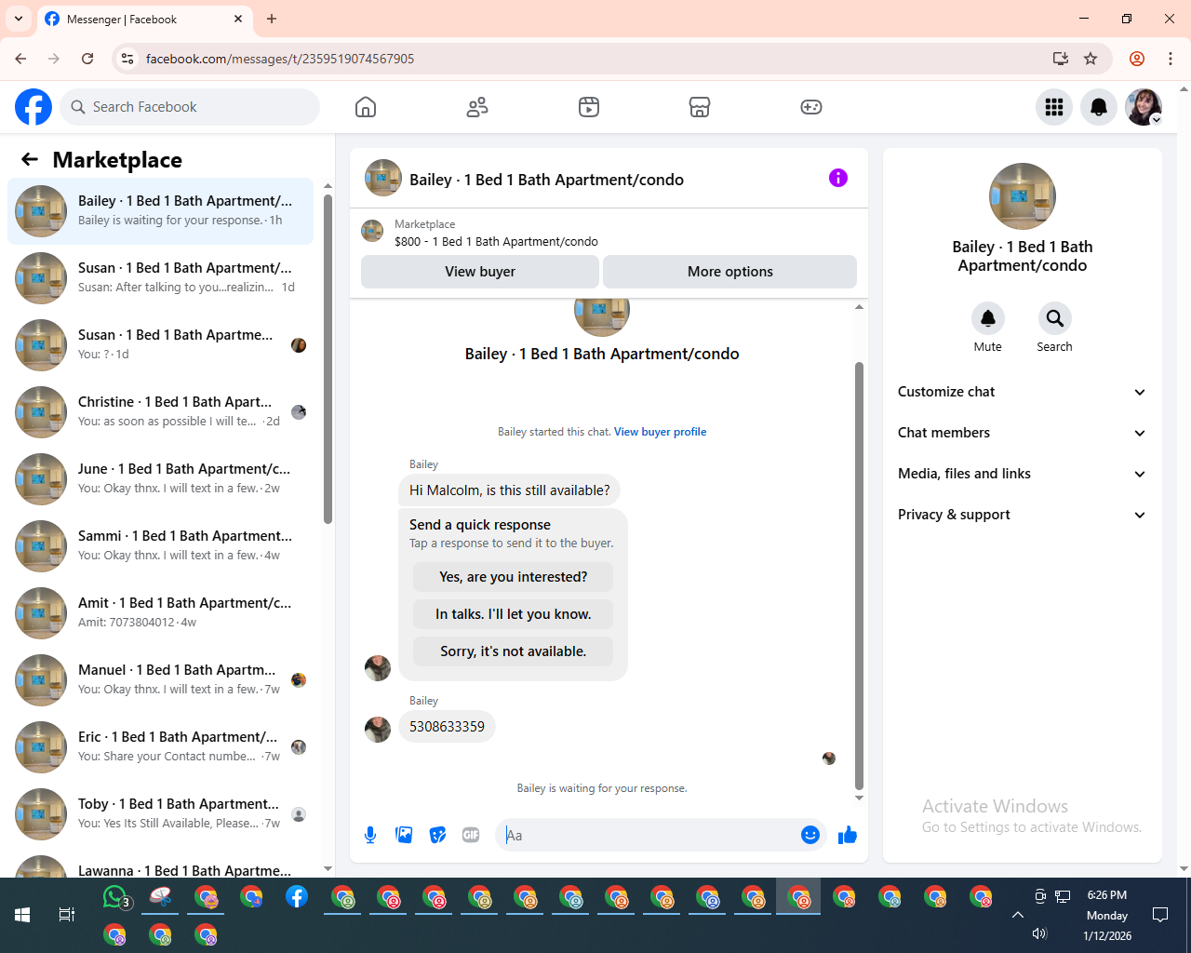Screen dimensions: 1191x953
Task: Open the browser three-dot menu
Action: click(x=1171, y=59)
